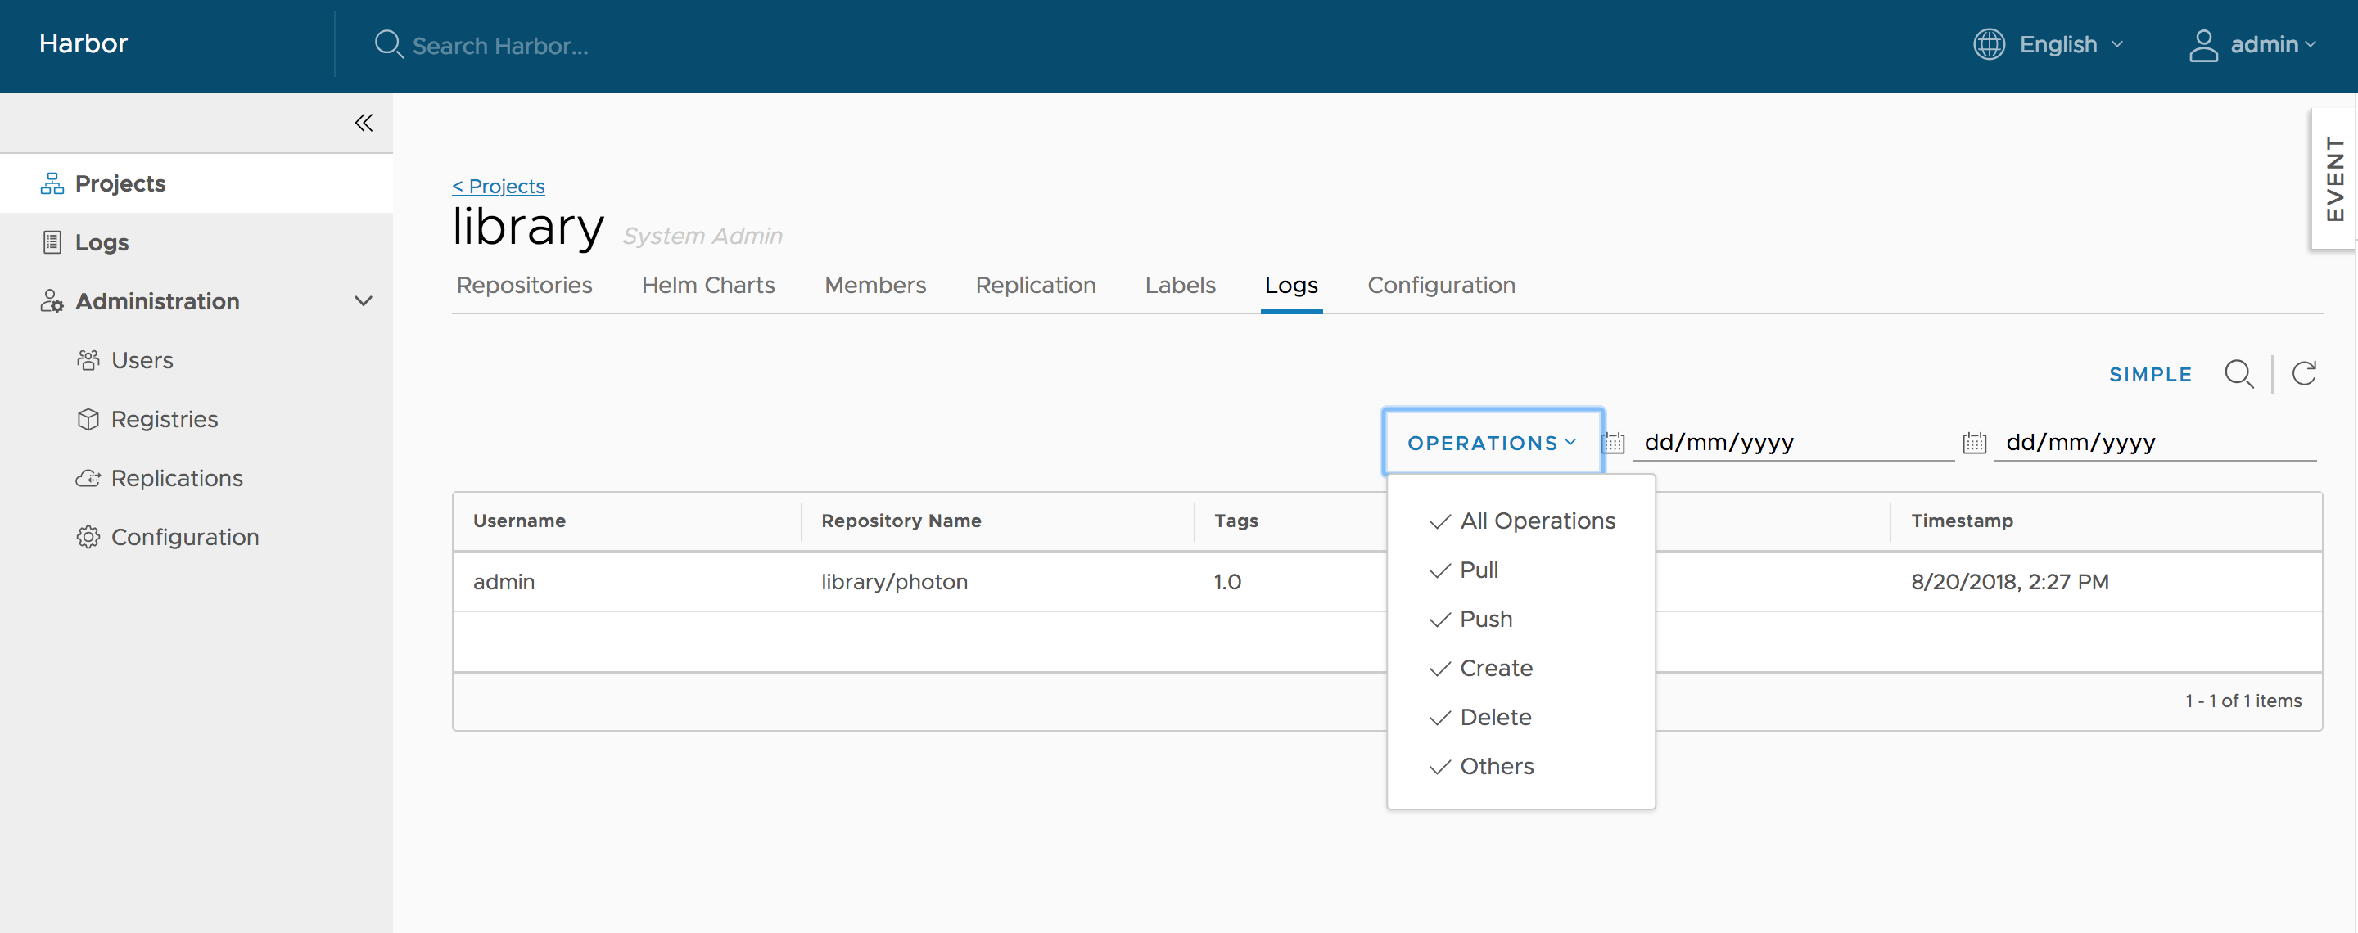Toggle the Delete operation filter
The width and height of the screenshot is (2358, 933).
(1495, 717)
